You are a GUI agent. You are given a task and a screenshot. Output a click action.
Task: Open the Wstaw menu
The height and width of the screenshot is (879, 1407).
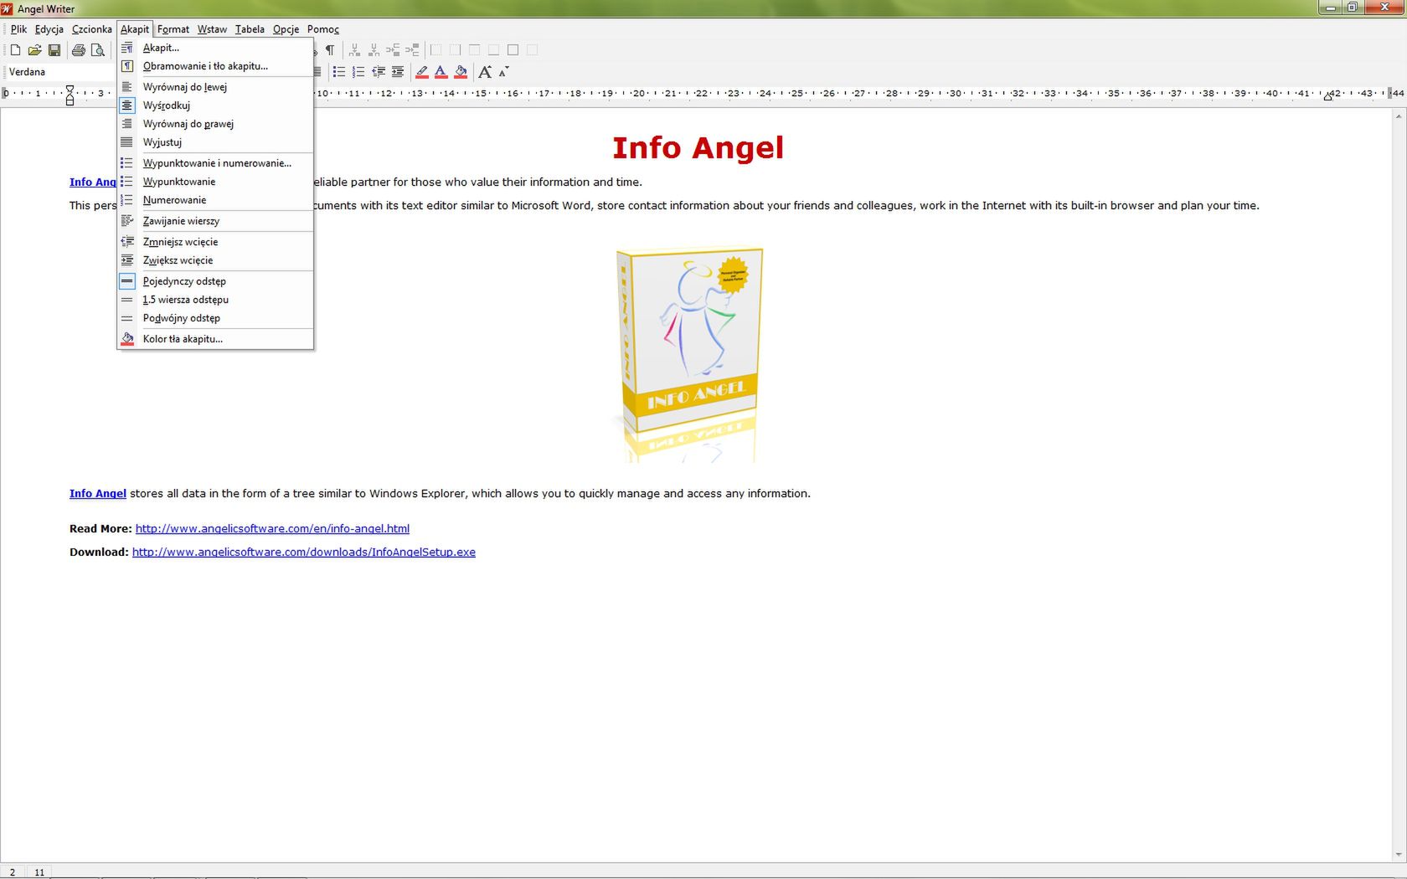coord(212,29)
